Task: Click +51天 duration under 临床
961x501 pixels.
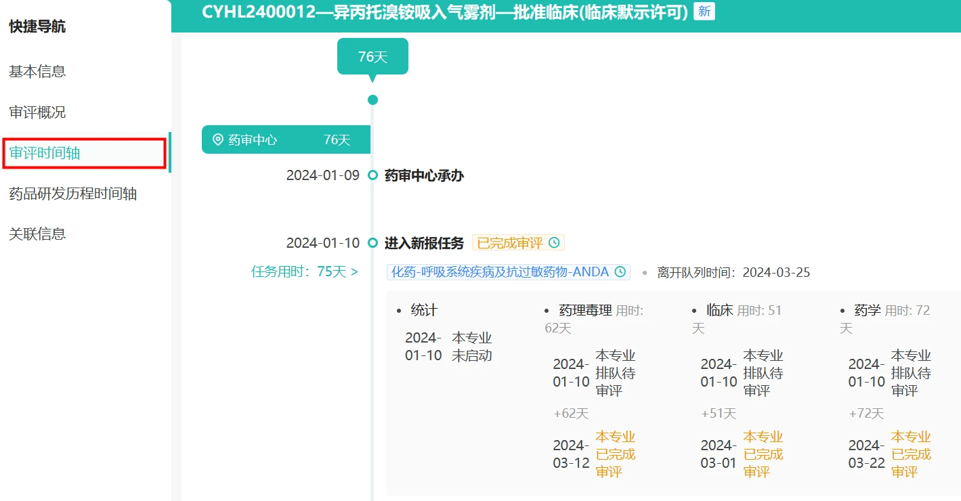Action: click(719, 413)
